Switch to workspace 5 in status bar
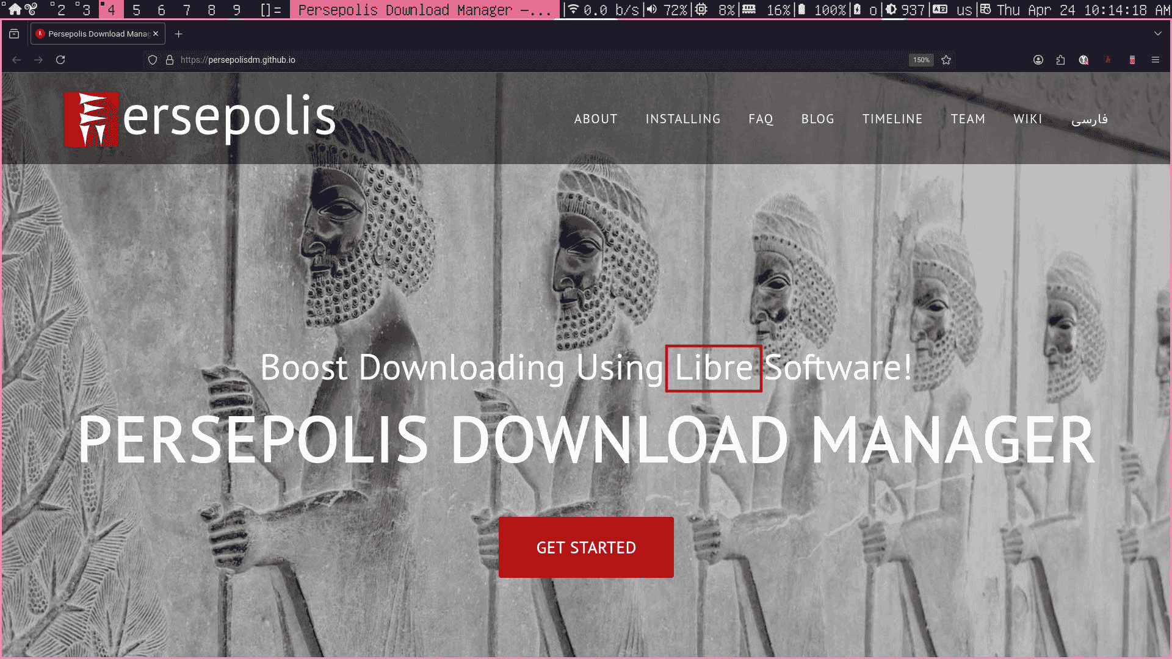The width and height of the screenshot is (1172, 659). coord(136,10)
